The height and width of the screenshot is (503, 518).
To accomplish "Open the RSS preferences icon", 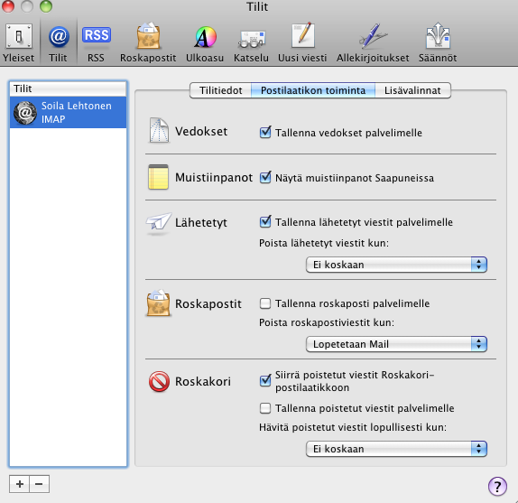I will [96, 42].
